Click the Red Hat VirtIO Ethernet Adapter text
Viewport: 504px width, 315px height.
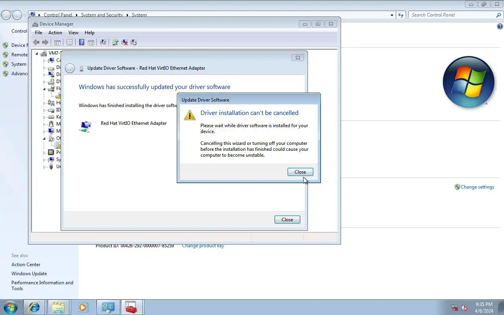click(x=134, y=123)
